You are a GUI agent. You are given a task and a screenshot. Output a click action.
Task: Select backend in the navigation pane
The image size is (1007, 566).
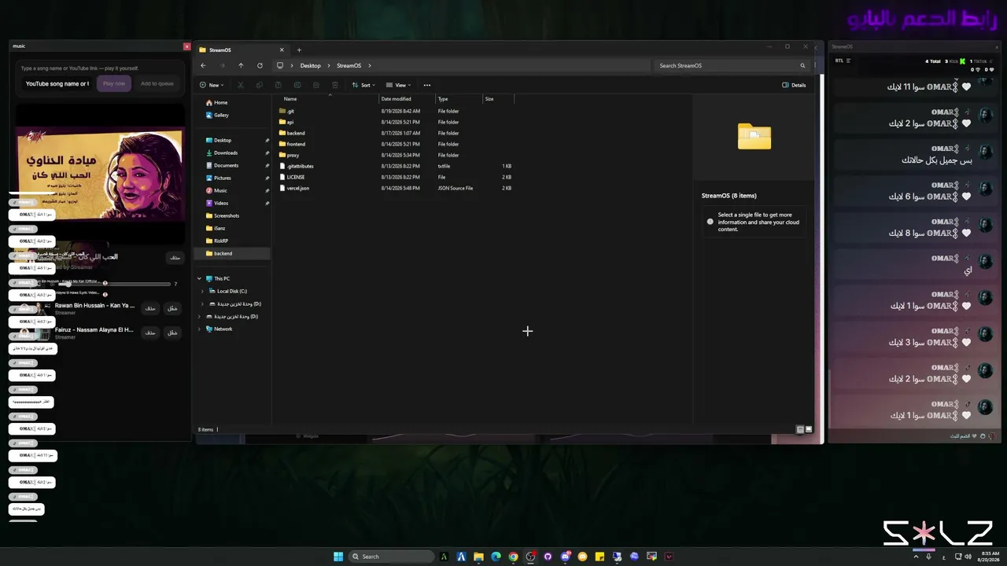click(232, 253)
